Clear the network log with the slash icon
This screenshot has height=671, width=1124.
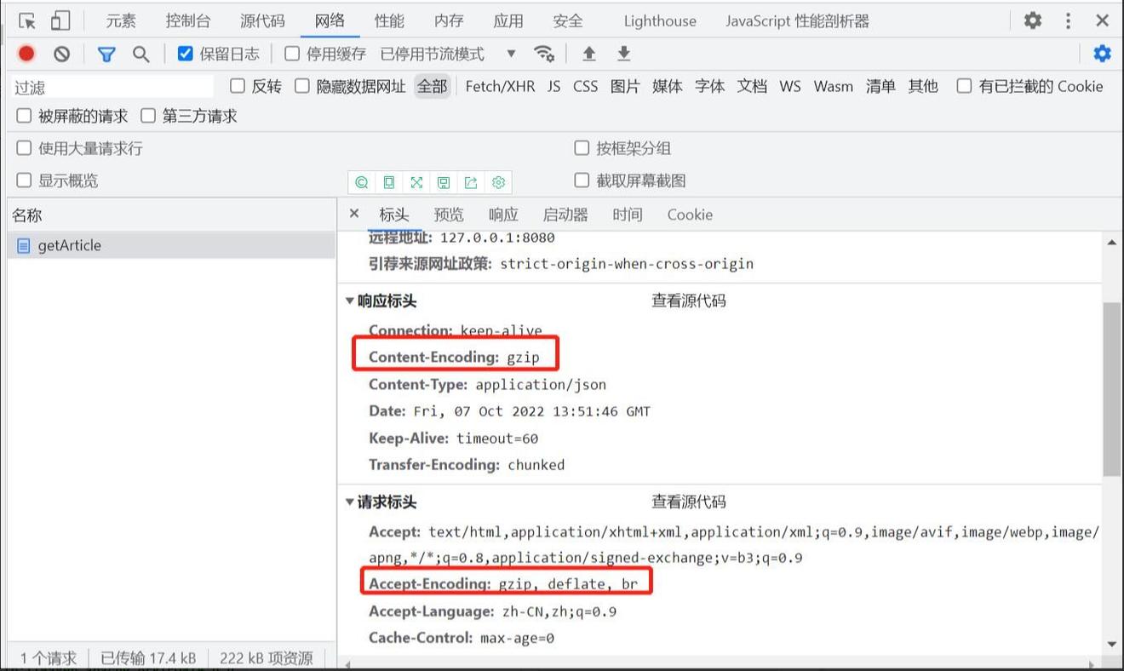(x=60, y=53)
